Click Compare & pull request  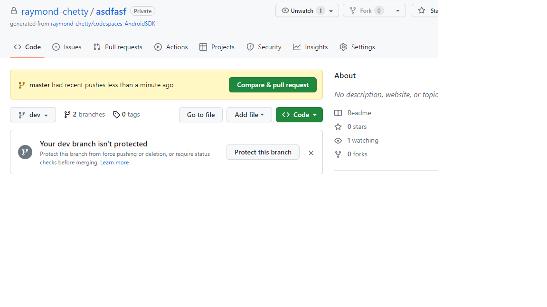273,84
